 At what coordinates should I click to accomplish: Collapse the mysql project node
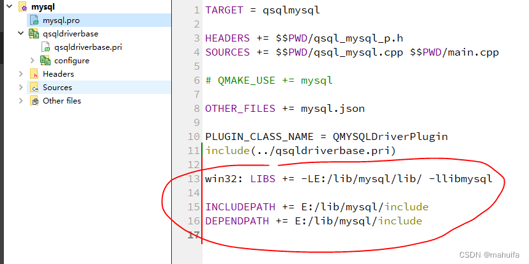pyautogui.click(x=9, y=6)
